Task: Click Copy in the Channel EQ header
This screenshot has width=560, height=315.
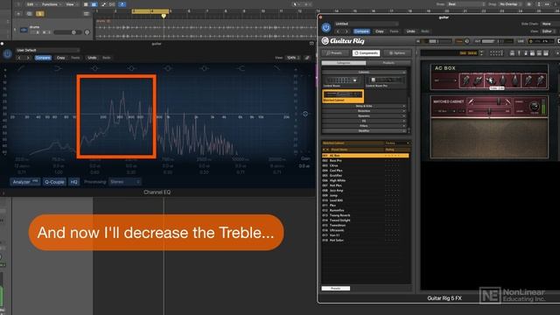Action: pos(60,58)
